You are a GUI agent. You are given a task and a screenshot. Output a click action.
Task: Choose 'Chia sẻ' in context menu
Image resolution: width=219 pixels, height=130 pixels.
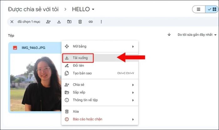click(x=100, y=84)
